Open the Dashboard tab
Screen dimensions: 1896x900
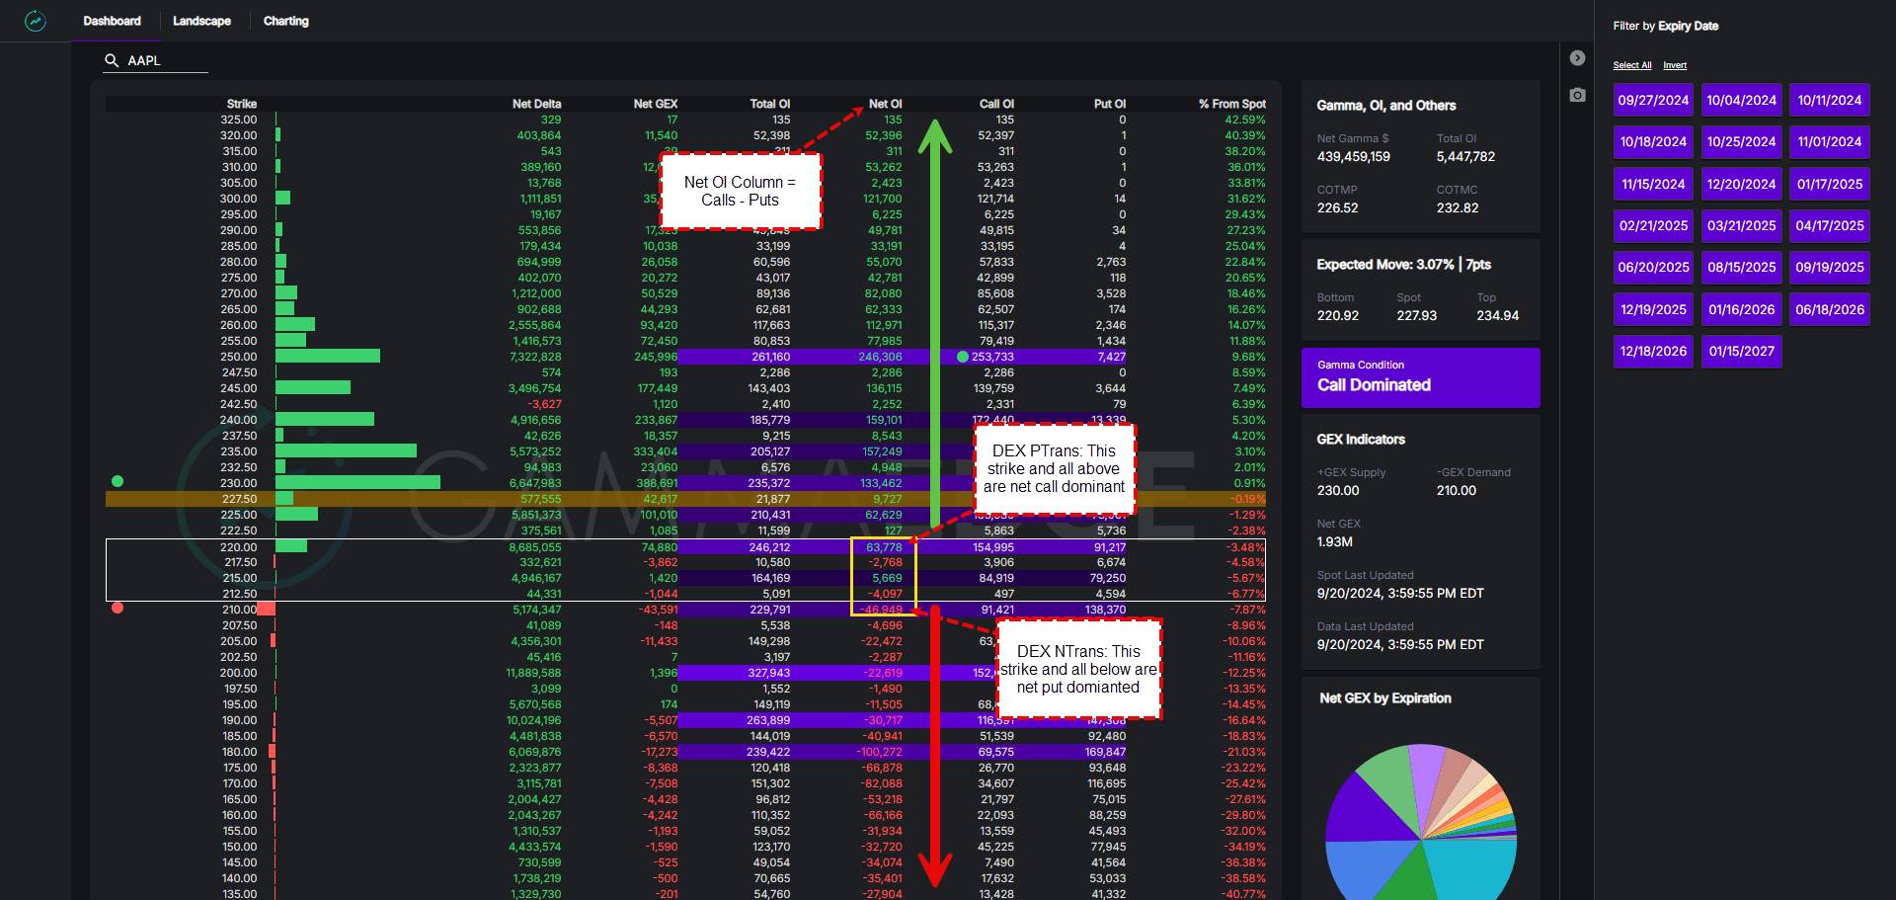click(x=112, y=21)
